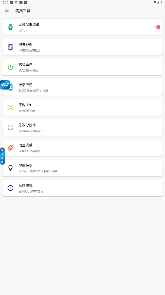Viewport: 165px width, 295px height.
Task: Open 高级重启 options
Action: click(82, 67)
